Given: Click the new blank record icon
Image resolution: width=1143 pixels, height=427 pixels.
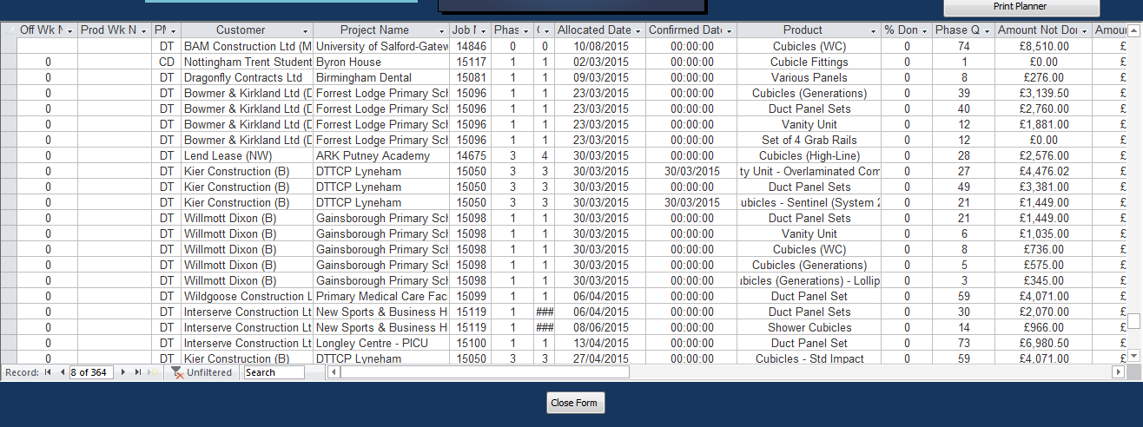Looking at the screenshot, I should point(154,372).
